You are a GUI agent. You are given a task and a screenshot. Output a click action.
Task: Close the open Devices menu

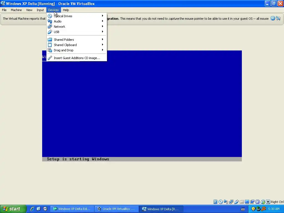coord(54,10)
